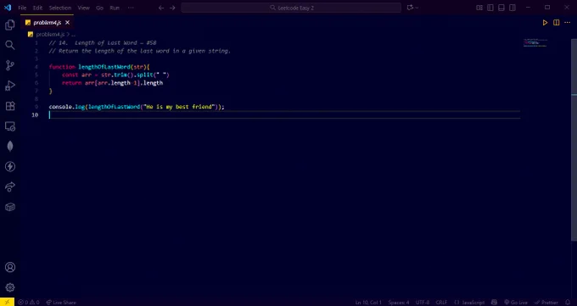
Task: Open the MongoDB leaf icon panel
Action: coord(10,147)
